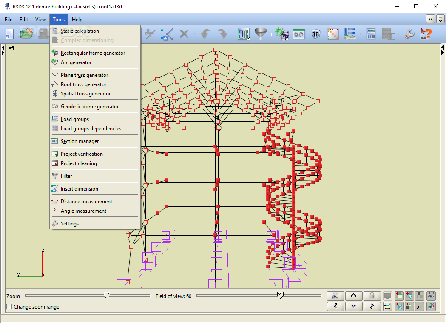Image resolution: width=446 pixels, height=323 pixels.
Task: Click the colored grid dependencies toolbar icon
Action: (333, 34)
